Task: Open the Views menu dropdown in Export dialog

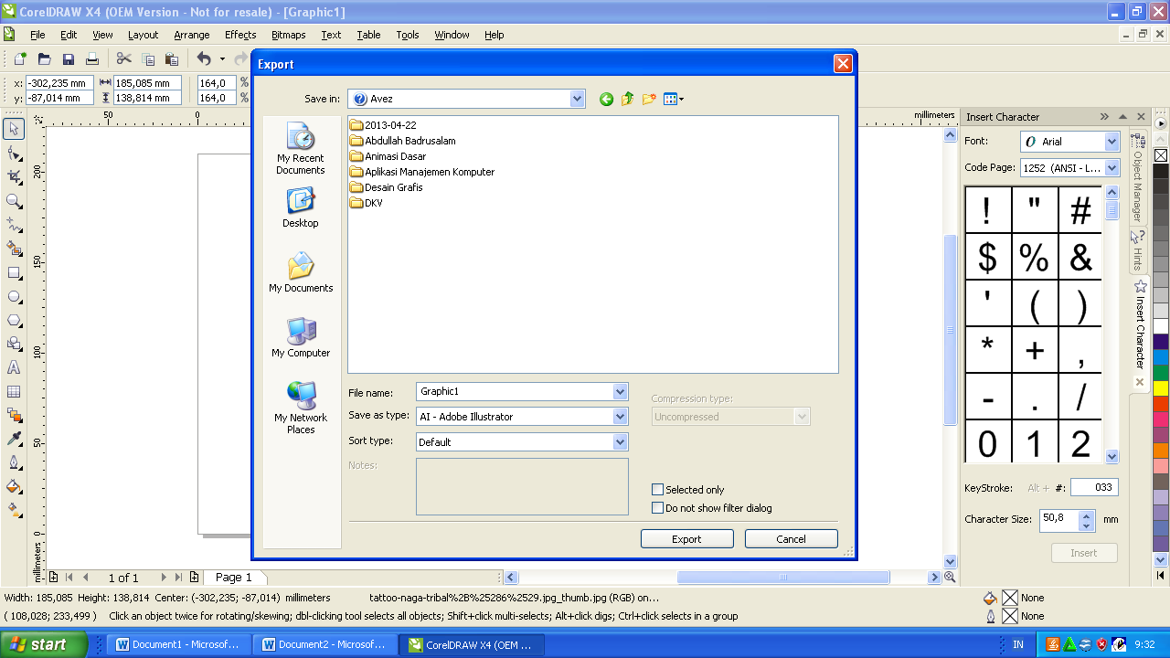Action: tap(674, 99)
